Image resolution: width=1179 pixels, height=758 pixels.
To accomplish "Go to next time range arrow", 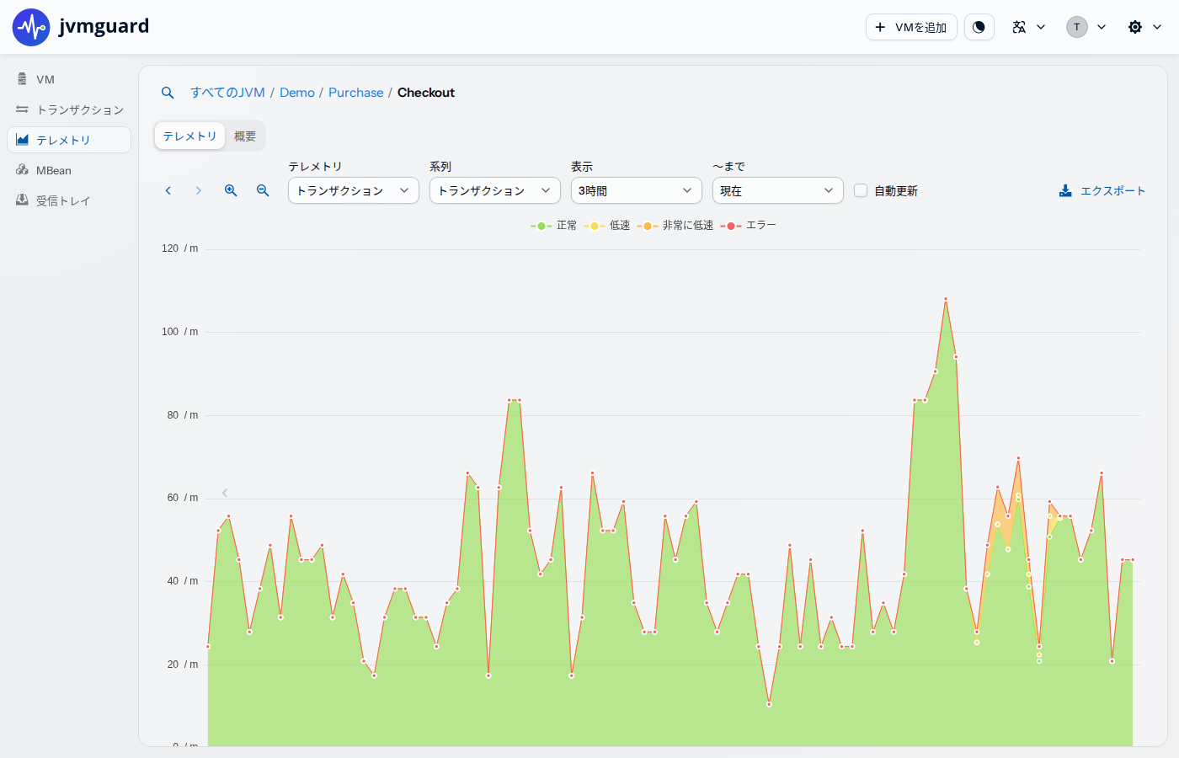I will (199, 190).
